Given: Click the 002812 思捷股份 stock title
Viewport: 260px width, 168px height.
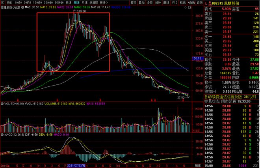Looking at the screenshot, I should pyautogui.click(x=225, y=3).
